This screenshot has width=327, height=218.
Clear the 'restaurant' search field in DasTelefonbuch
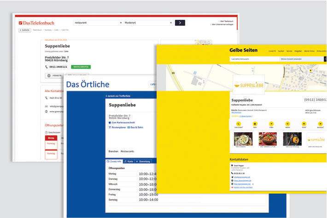pos(121,23)
